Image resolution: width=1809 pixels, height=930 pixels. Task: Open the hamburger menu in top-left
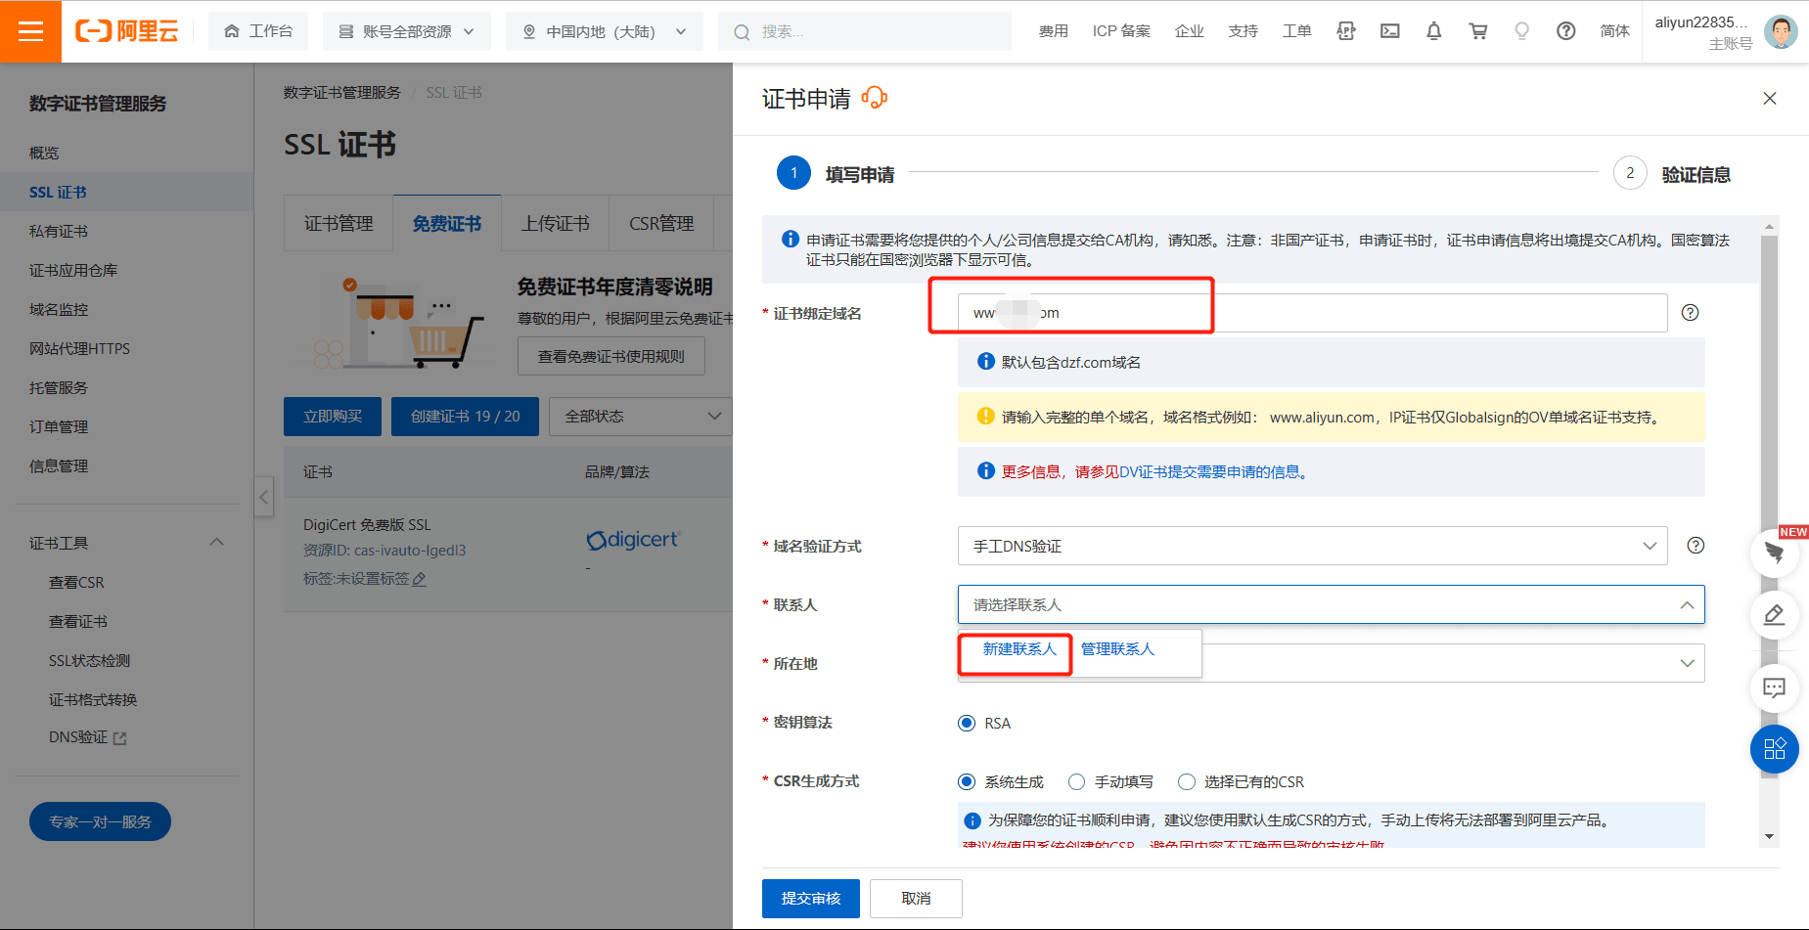(x=30, y=31)
